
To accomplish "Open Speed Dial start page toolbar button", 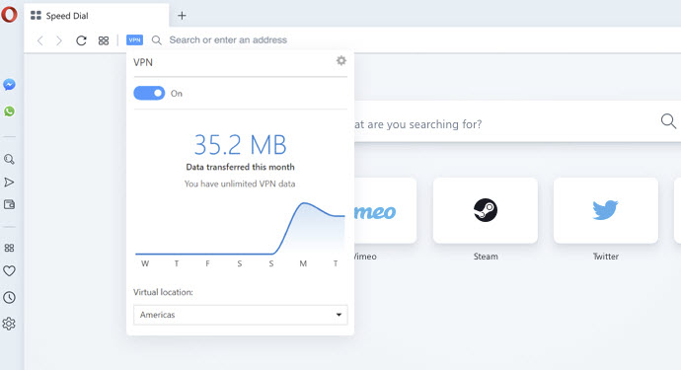I will (x=104, y=40).
